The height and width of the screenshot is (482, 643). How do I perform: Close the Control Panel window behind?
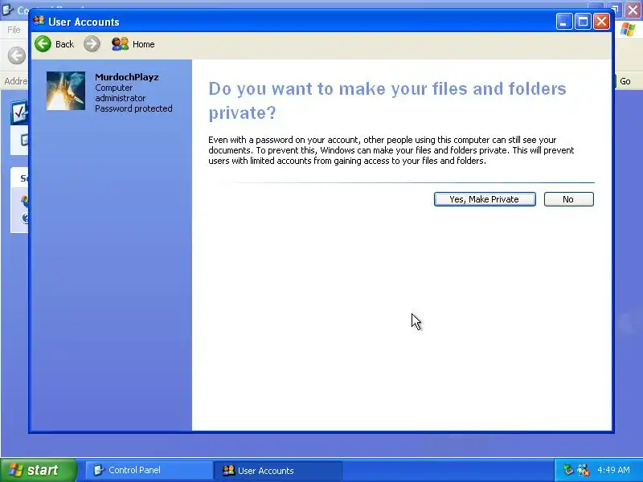[633, 10]
